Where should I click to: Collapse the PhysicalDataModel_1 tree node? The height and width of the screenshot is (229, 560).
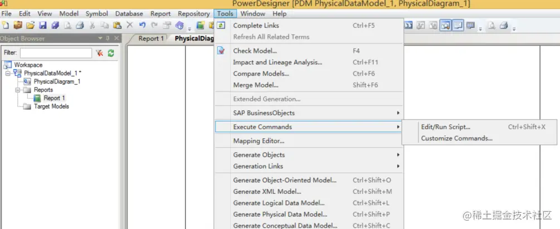7,73
